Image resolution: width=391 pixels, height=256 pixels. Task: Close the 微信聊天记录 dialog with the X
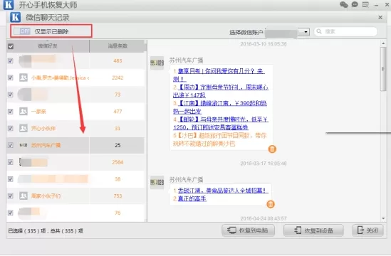380,18
